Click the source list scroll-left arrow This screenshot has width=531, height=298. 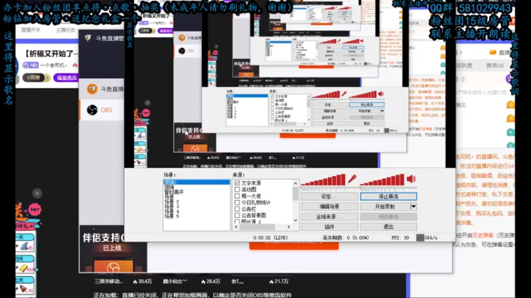coord(236,227)
